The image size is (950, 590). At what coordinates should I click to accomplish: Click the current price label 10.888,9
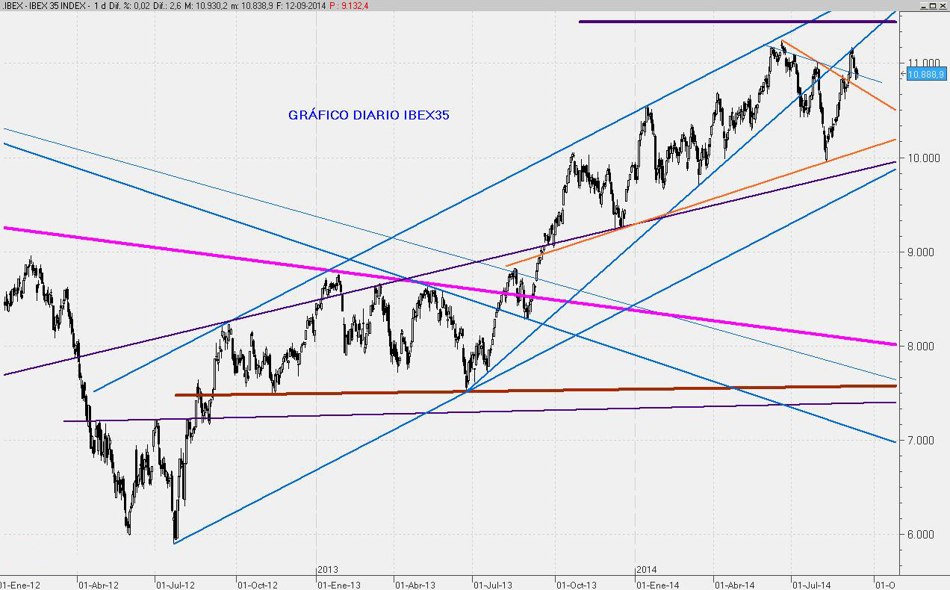pyautogui.click(x=926, y=74)
